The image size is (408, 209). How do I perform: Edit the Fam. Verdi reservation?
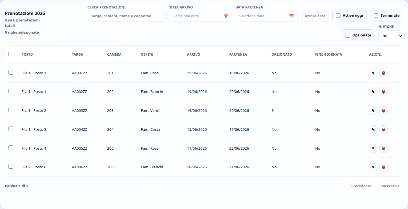point(373,111)
